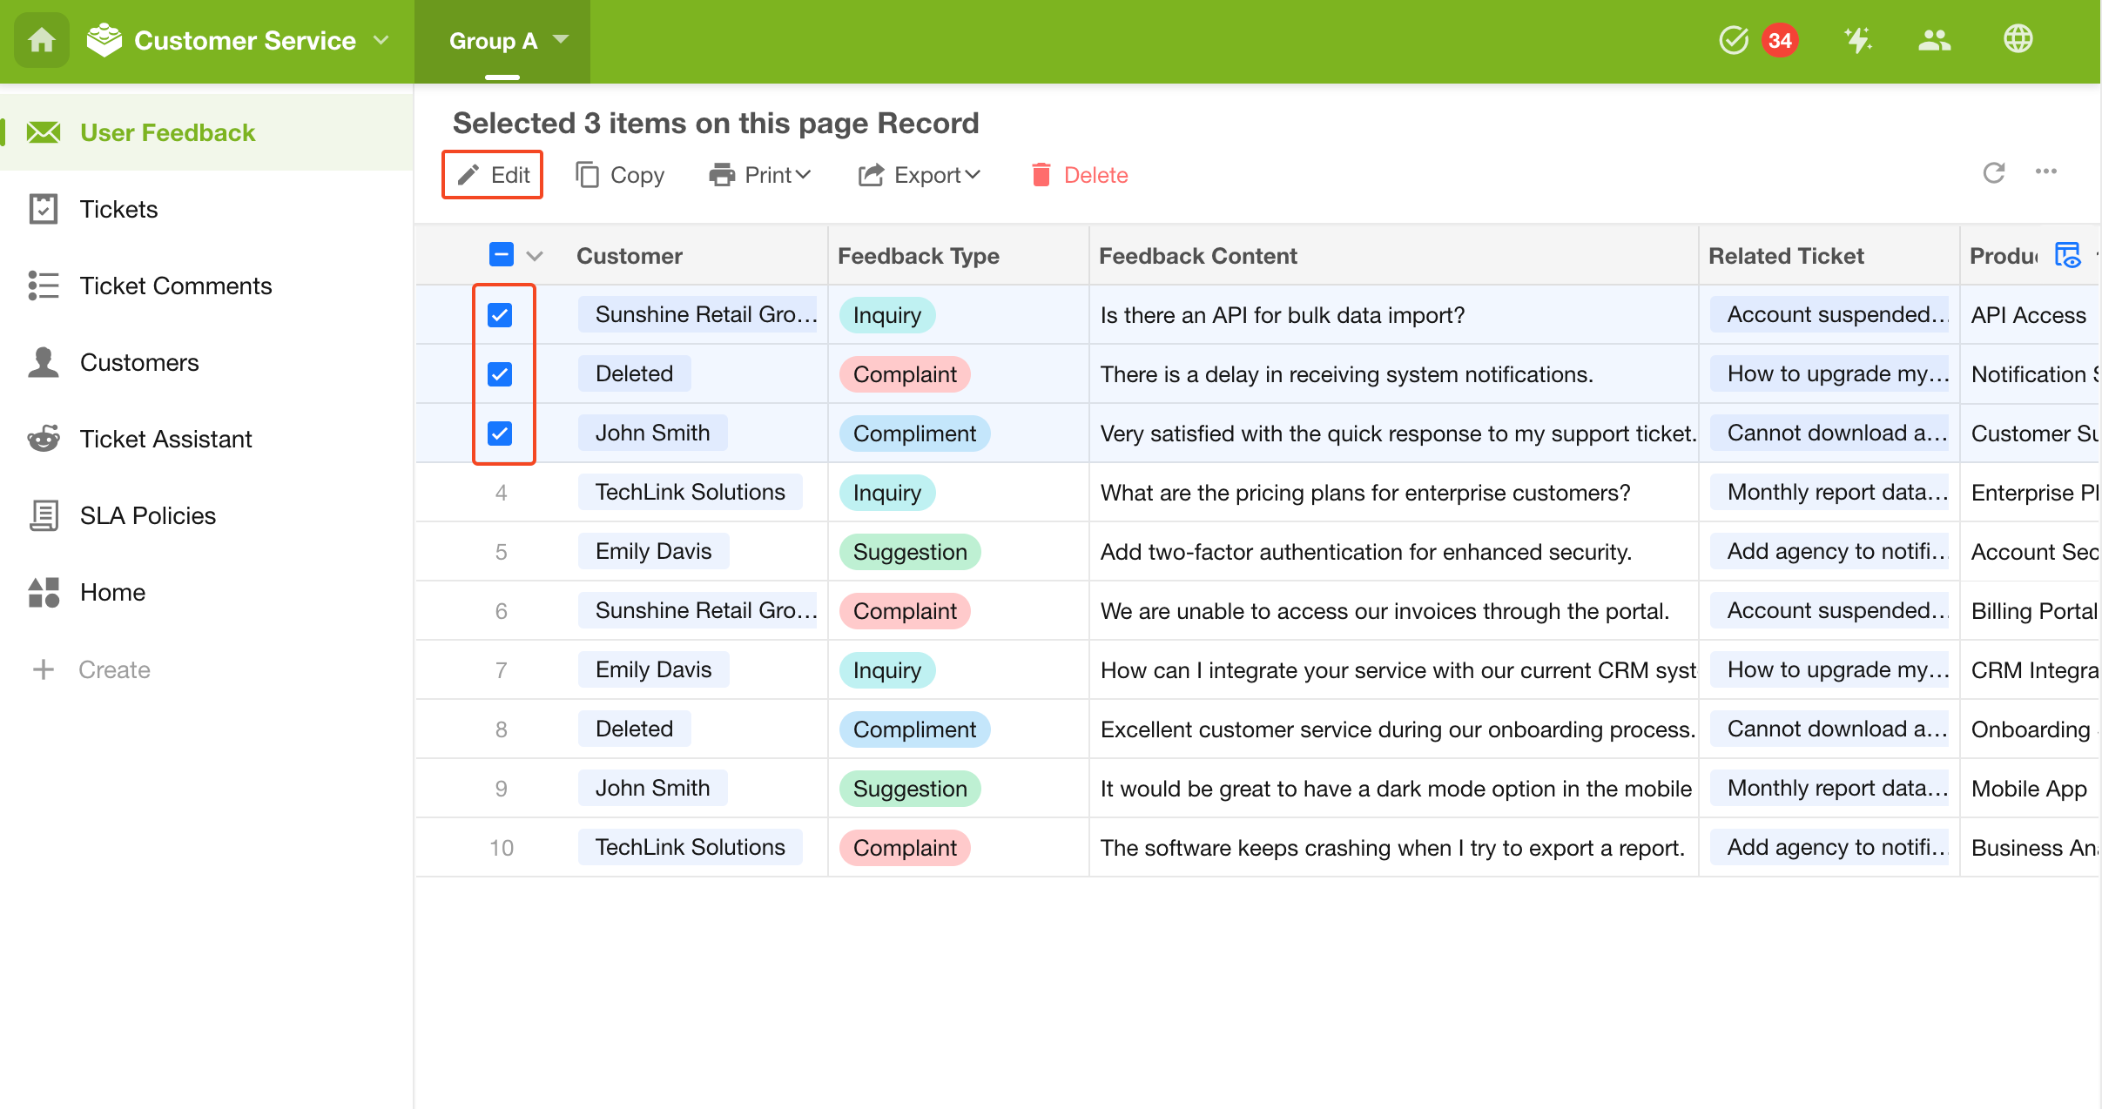Uncheck the Sunshine Retail Inquiry row checkbox

coord(500,314)
